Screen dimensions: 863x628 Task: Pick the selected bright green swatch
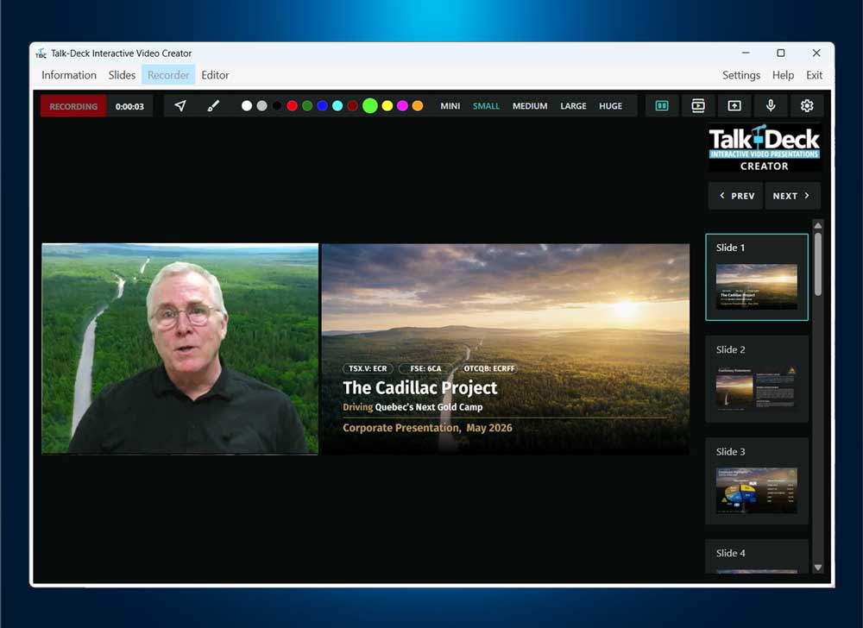coord(370,105)
